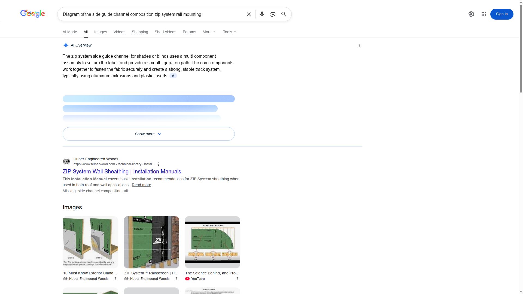This screenshot has height=294, width=523.
Task: Open search by image camera icon
Action: [x=273, y=14]
